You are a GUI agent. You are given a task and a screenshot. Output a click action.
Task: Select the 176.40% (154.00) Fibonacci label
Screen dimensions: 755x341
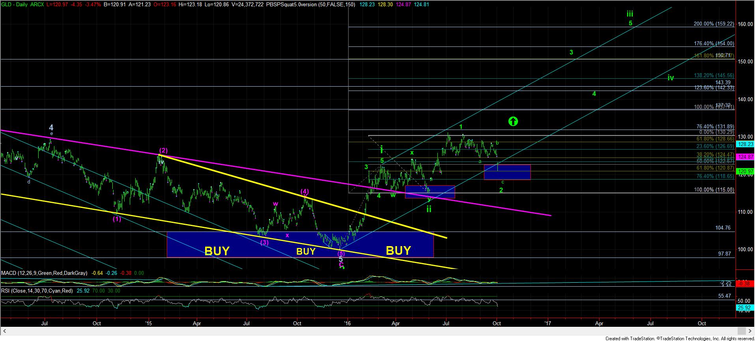pos(714,44)
